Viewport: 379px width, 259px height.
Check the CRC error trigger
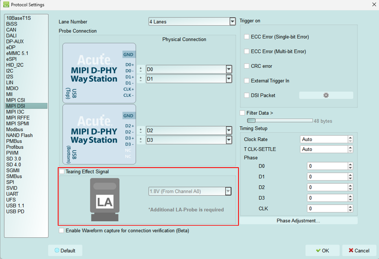pyautogui.click(x=247, y=66)
